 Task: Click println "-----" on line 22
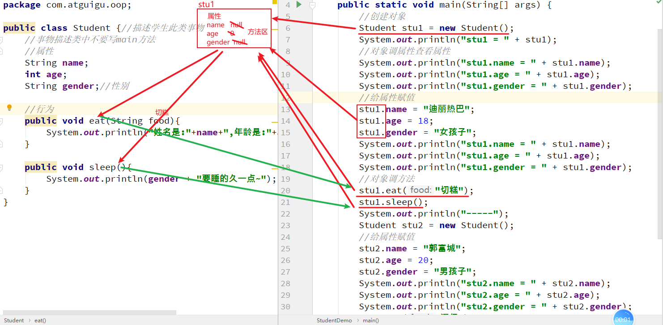point(434,213)
